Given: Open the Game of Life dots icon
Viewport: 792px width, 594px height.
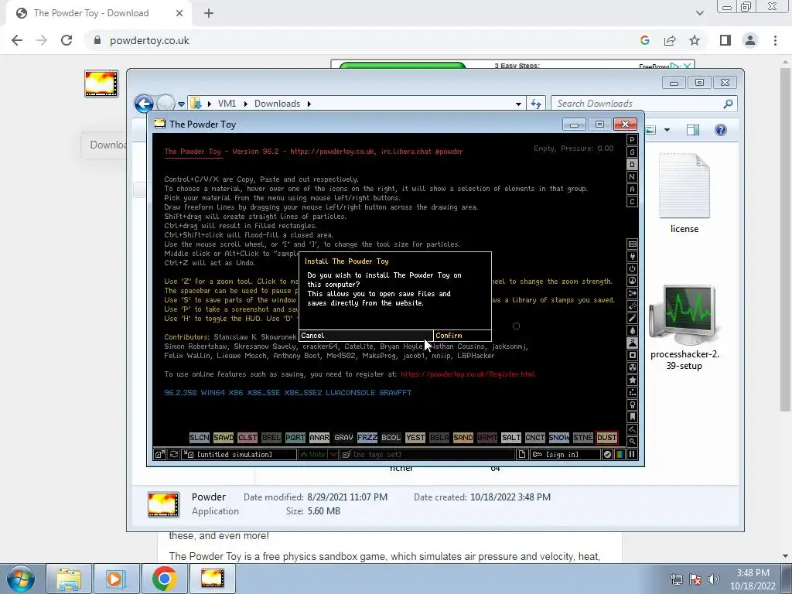Looking at the screenshot, I should (632, 392).
